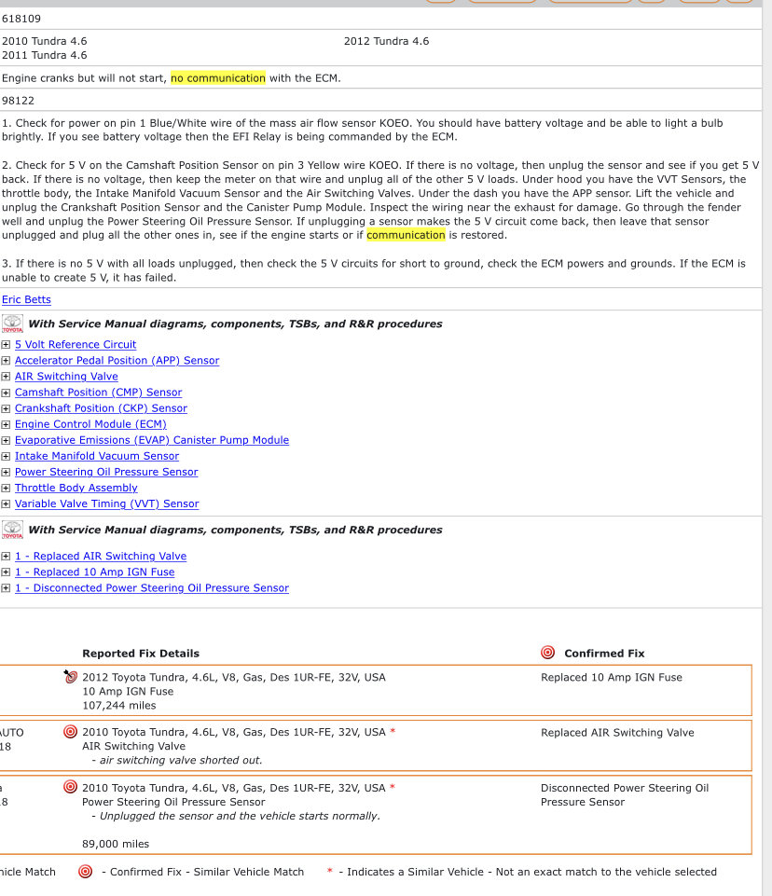Open the Throttle Body Assembly link
The width and height of the screenshot is (772, 896).
[76, 488]
